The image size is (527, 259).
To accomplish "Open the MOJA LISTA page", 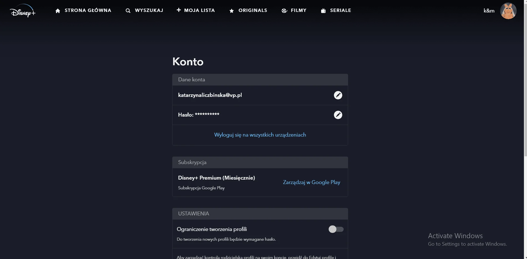I will (199, 11).
